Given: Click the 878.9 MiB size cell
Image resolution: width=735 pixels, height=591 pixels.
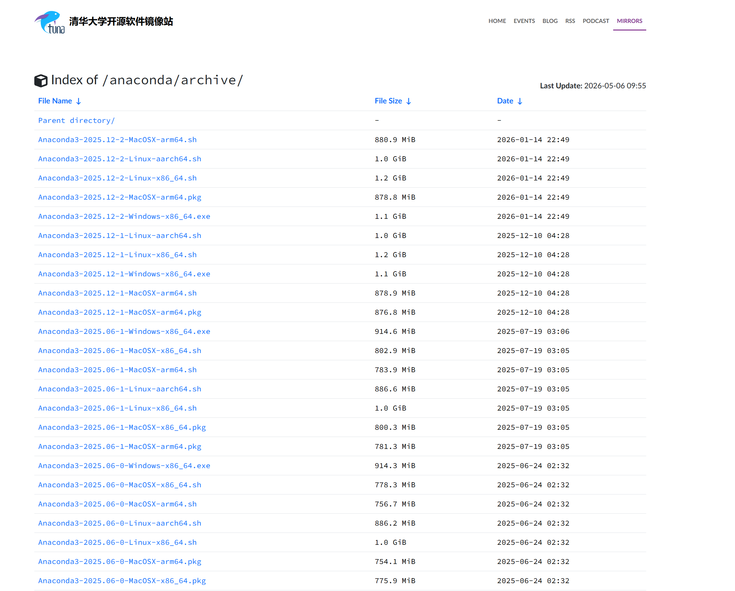Looking at the screenshot, I should tap(395, 293).
